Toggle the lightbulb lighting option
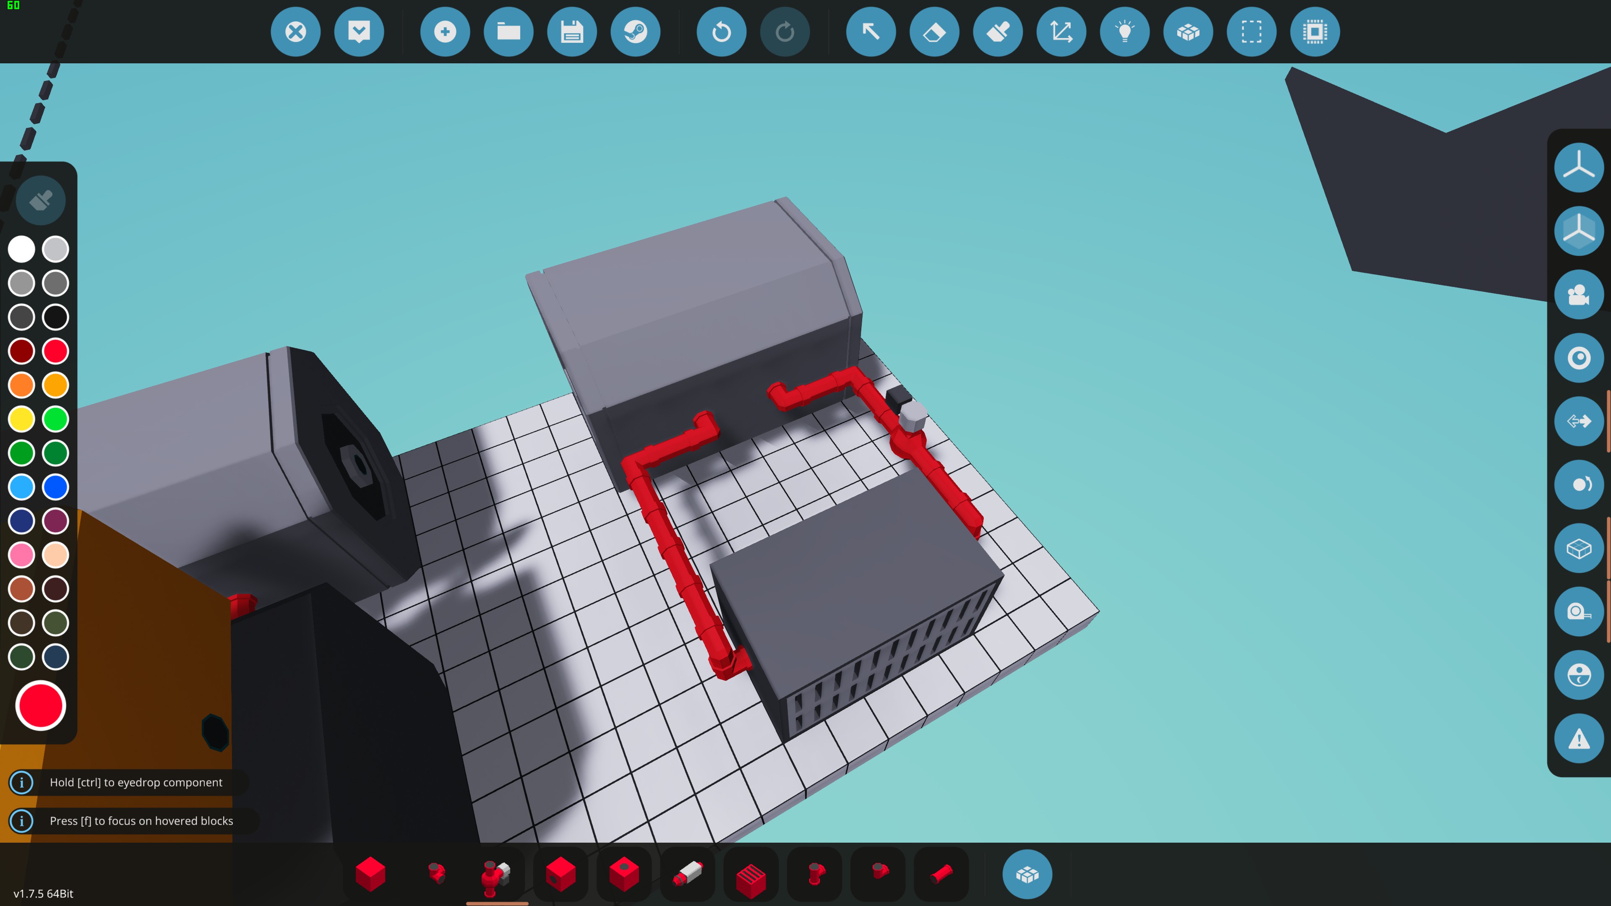 pos(1124,32)
